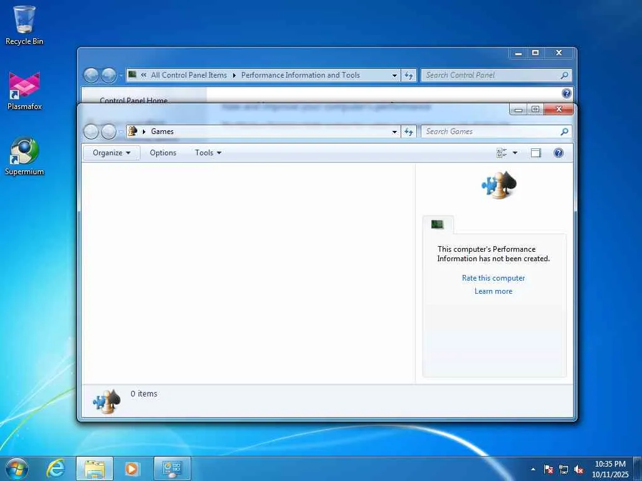Click the Search Control Panel field
This screenshot has height=481, width=642.
(492, 75)
